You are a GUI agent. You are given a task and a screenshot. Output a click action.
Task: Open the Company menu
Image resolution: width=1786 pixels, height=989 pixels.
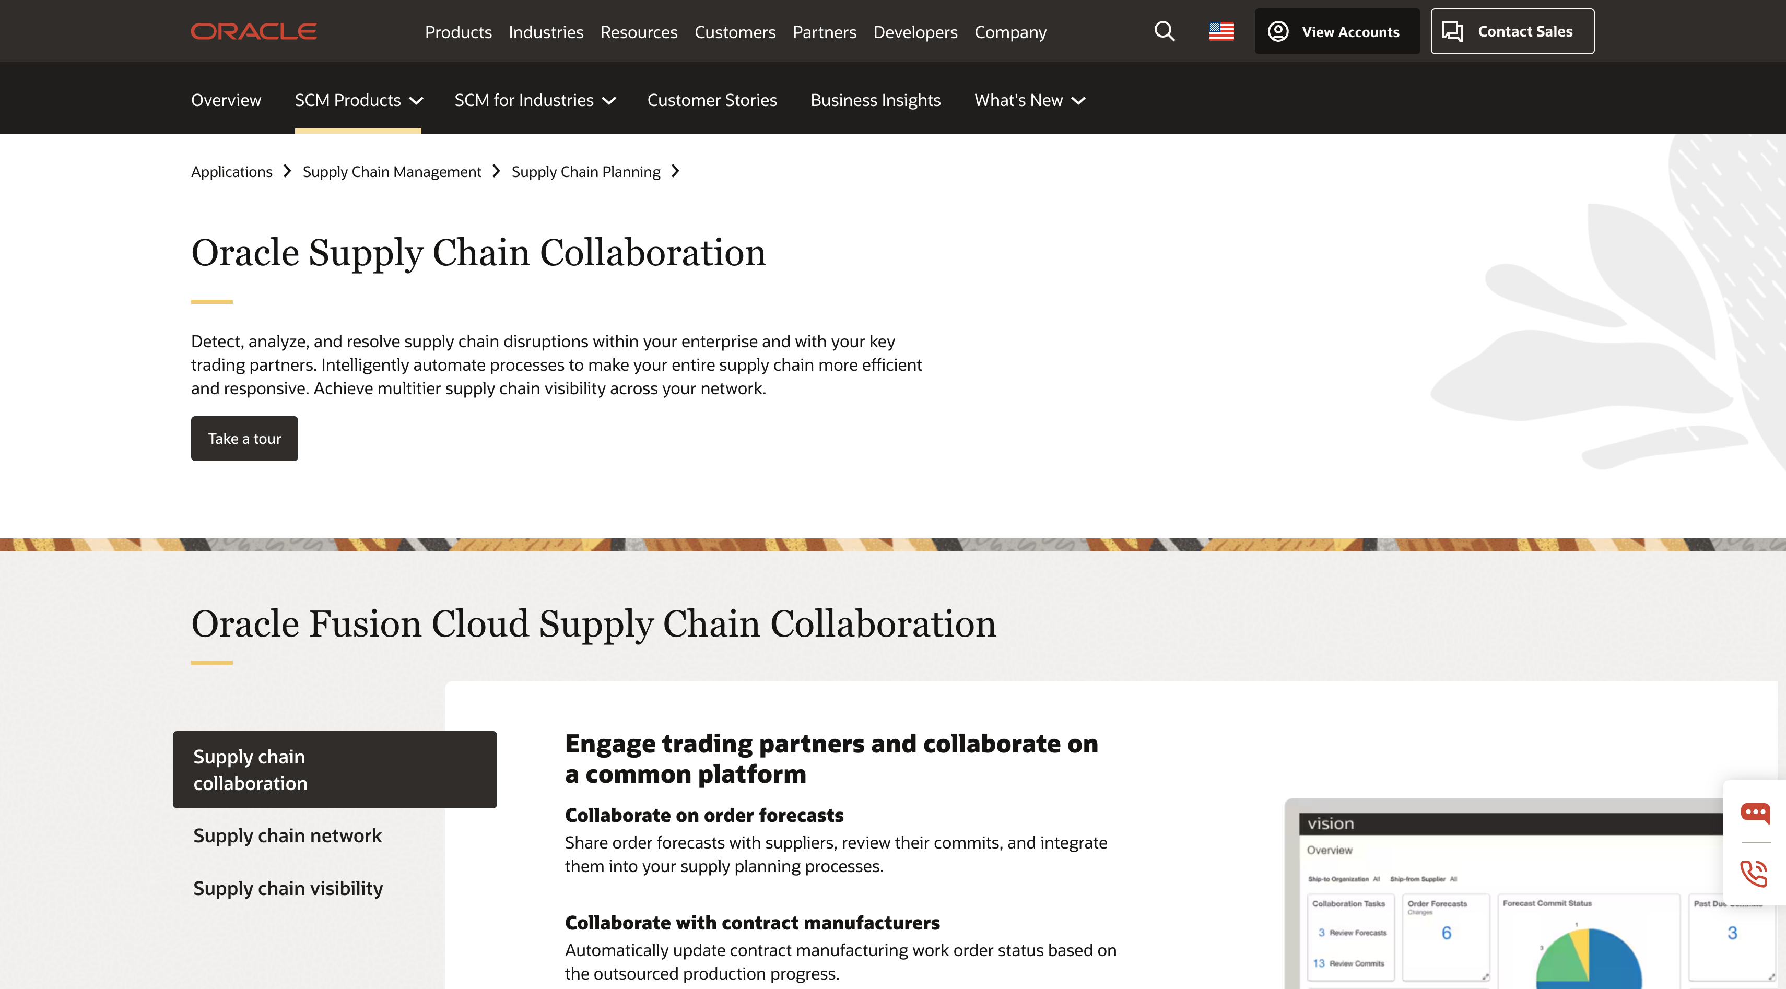pos(1010,32)
